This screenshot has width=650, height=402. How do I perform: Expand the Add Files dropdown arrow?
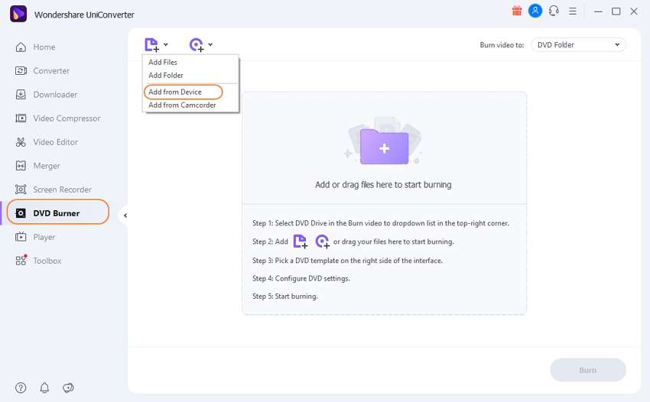pos(166,44)
